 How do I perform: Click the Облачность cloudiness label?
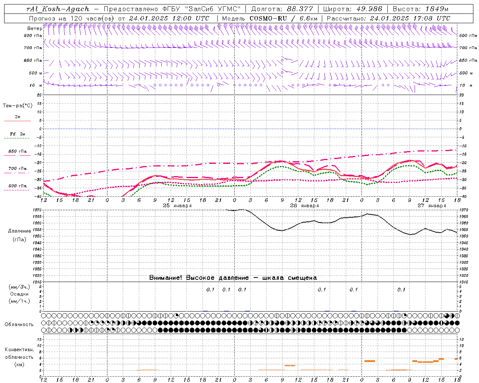click(x=19, y=325)
